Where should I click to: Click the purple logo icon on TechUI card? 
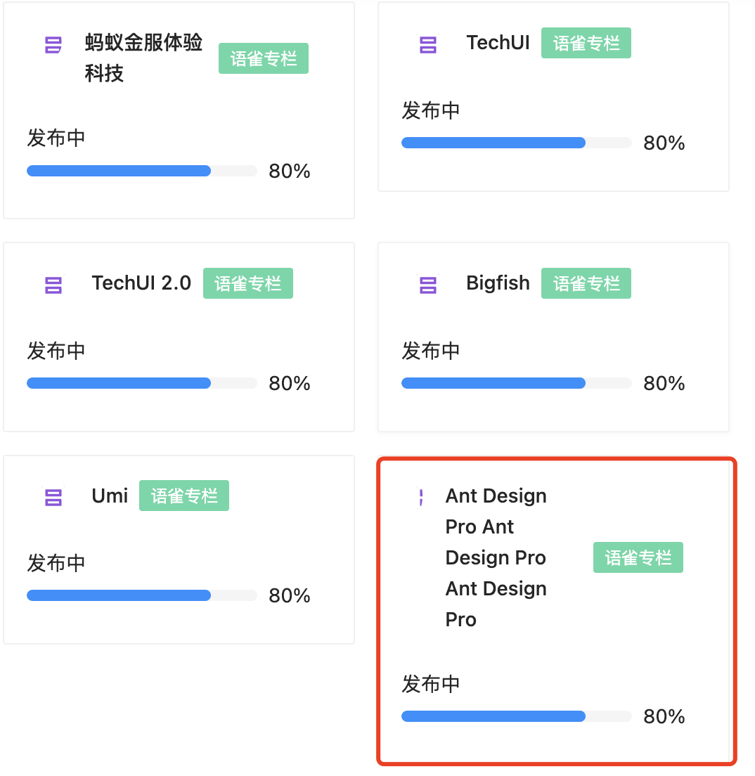click(428, 43)
